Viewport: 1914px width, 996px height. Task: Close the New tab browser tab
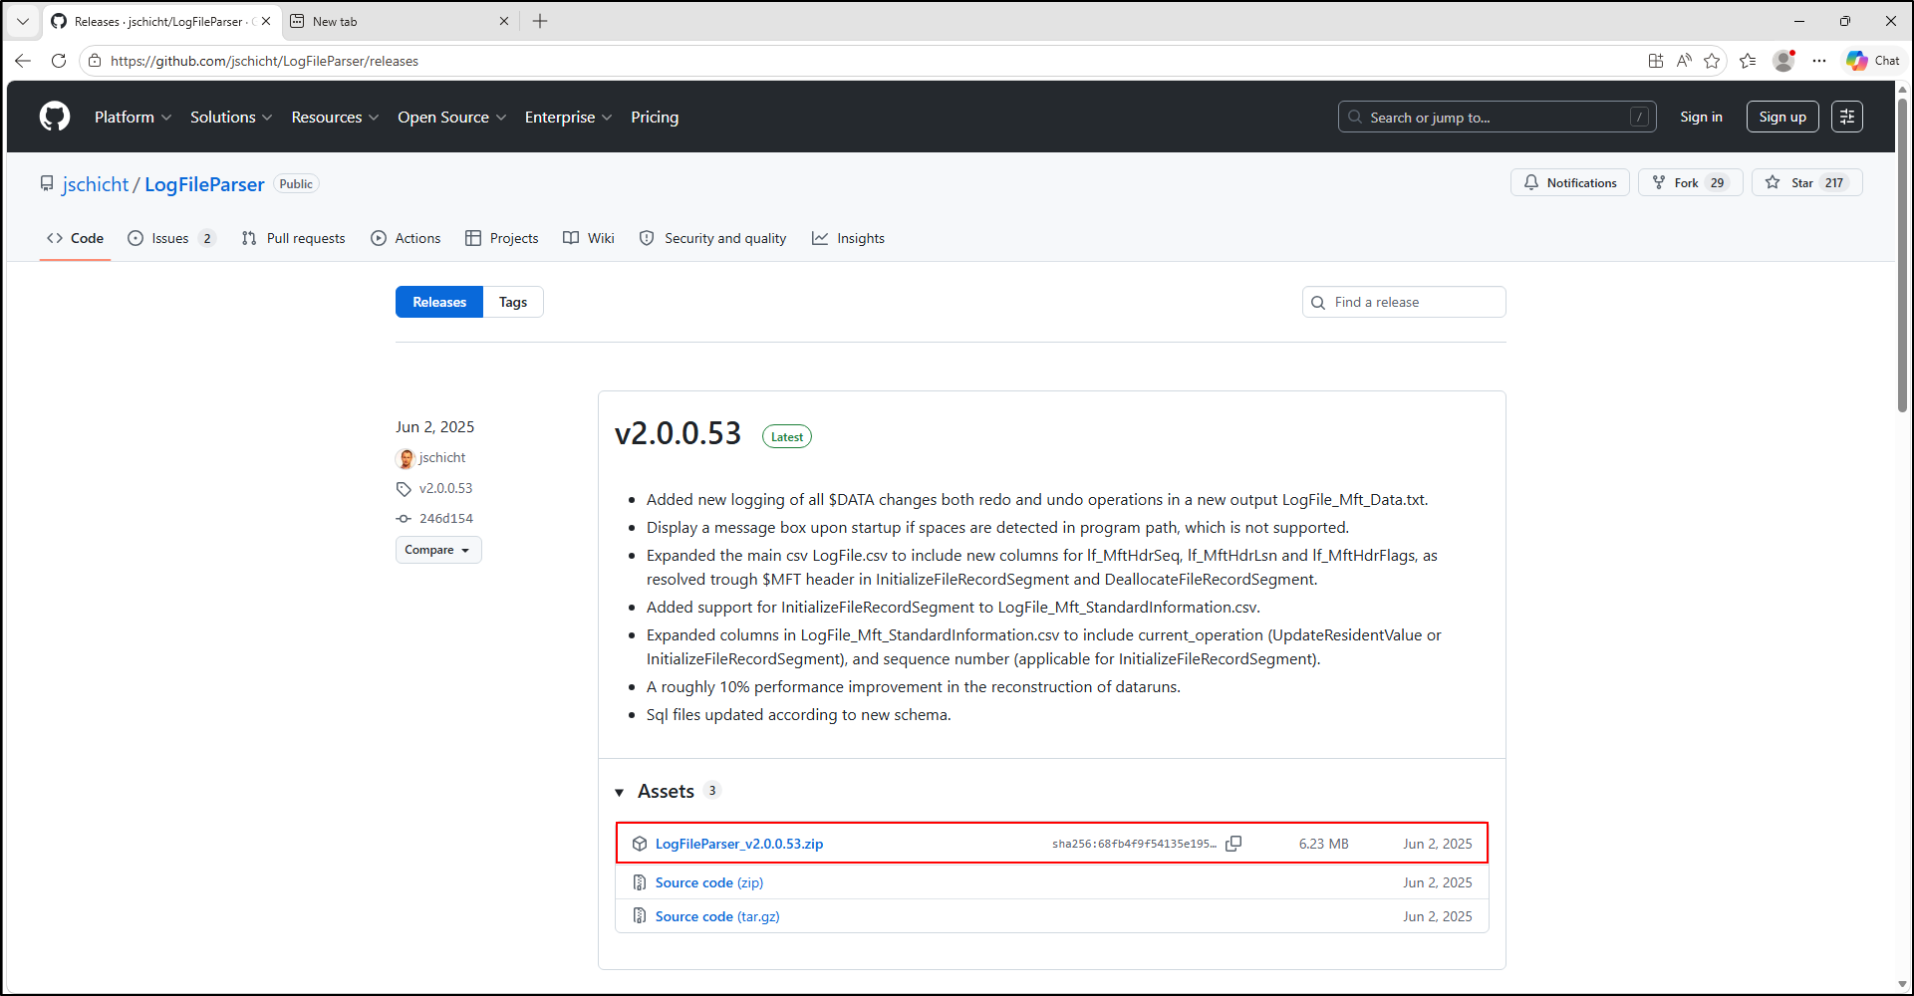pos(504,21)
